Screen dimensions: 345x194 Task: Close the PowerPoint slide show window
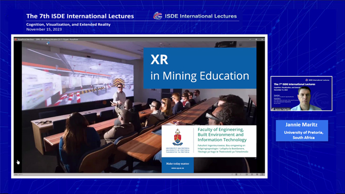point(262,40)
